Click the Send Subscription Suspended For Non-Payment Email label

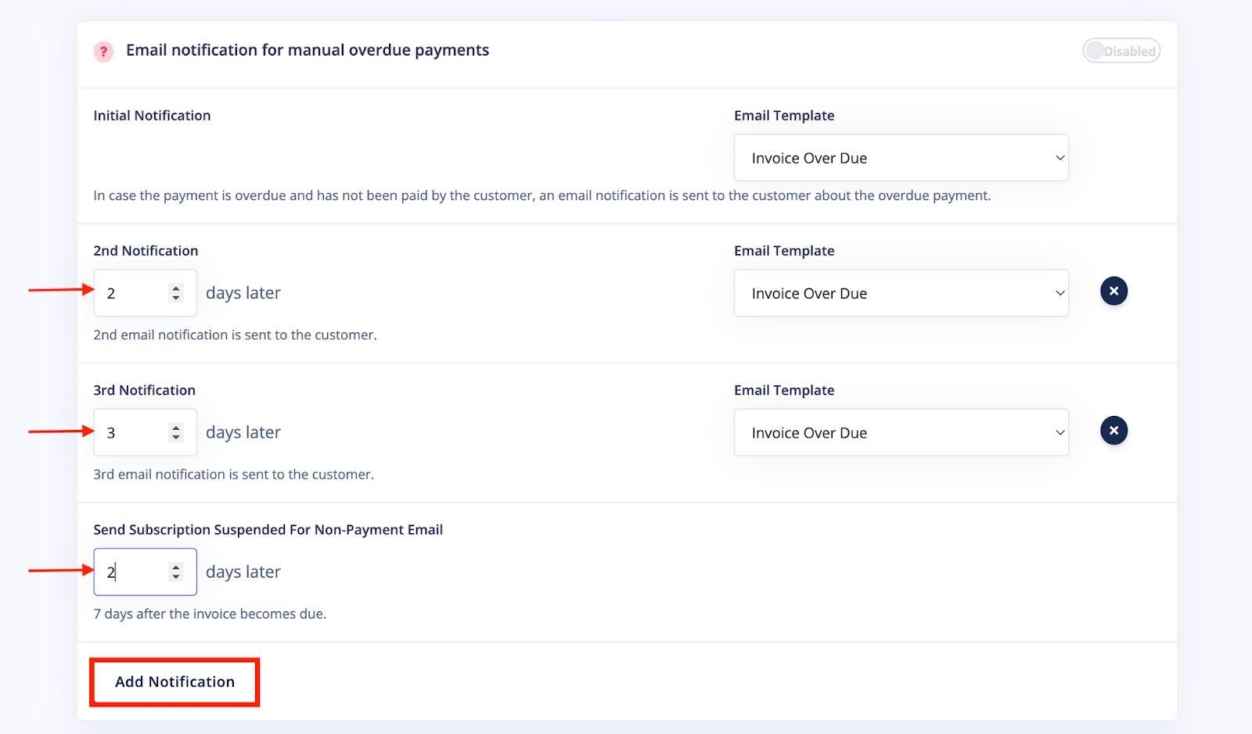[268, 530]
